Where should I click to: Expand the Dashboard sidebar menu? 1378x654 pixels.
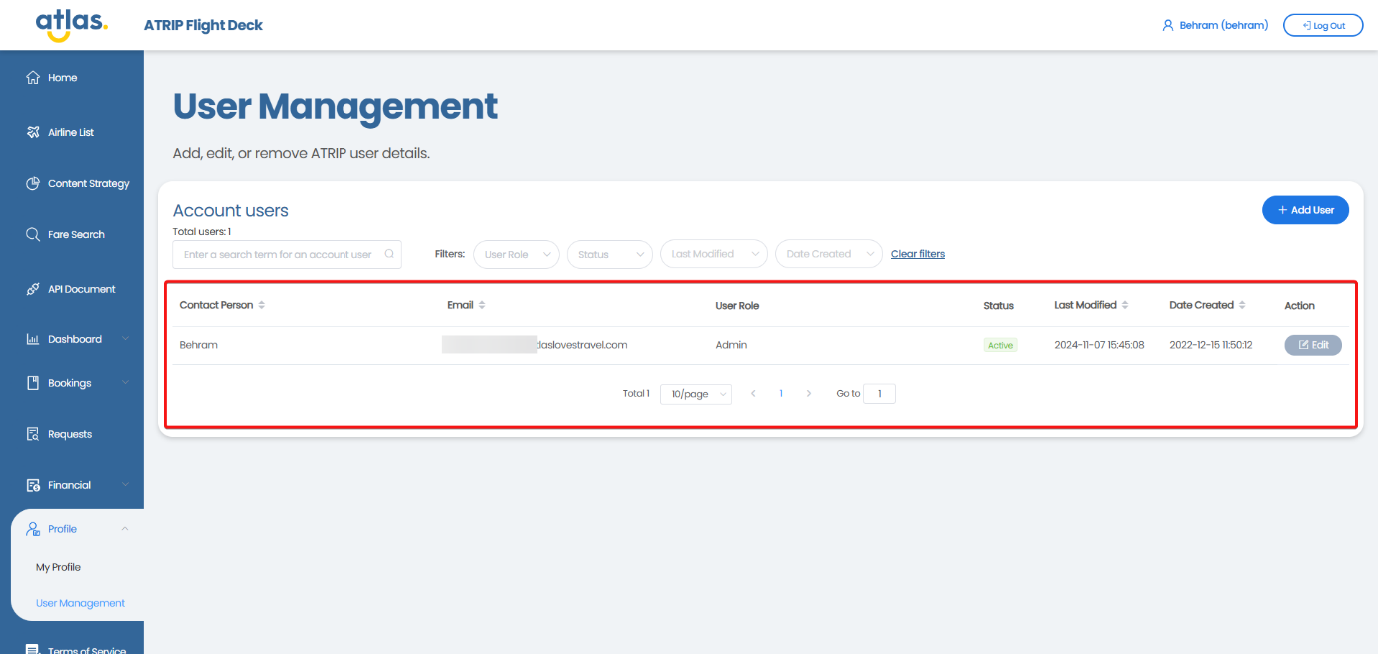(76, 339)
